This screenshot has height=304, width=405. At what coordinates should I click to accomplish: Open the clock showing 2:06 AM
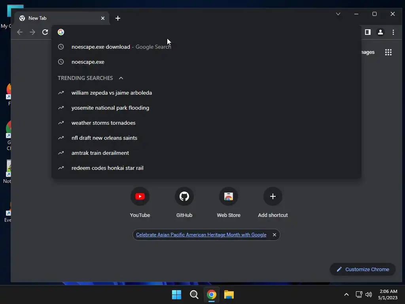pyautogui.click(x=388, y=294)
